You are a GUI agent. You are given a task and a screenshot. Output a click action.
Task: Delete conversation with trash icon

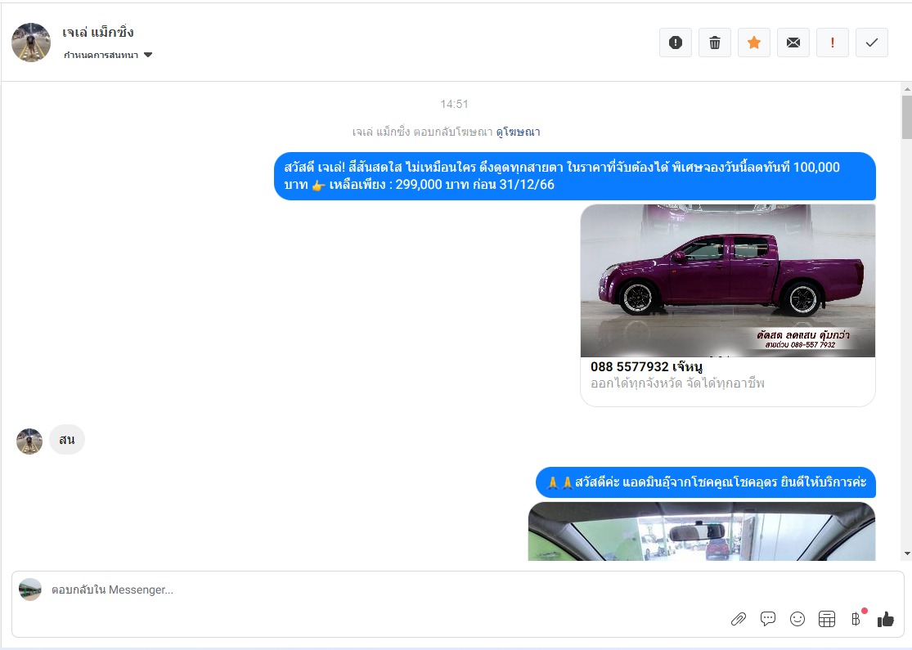(x=715, y=43)
